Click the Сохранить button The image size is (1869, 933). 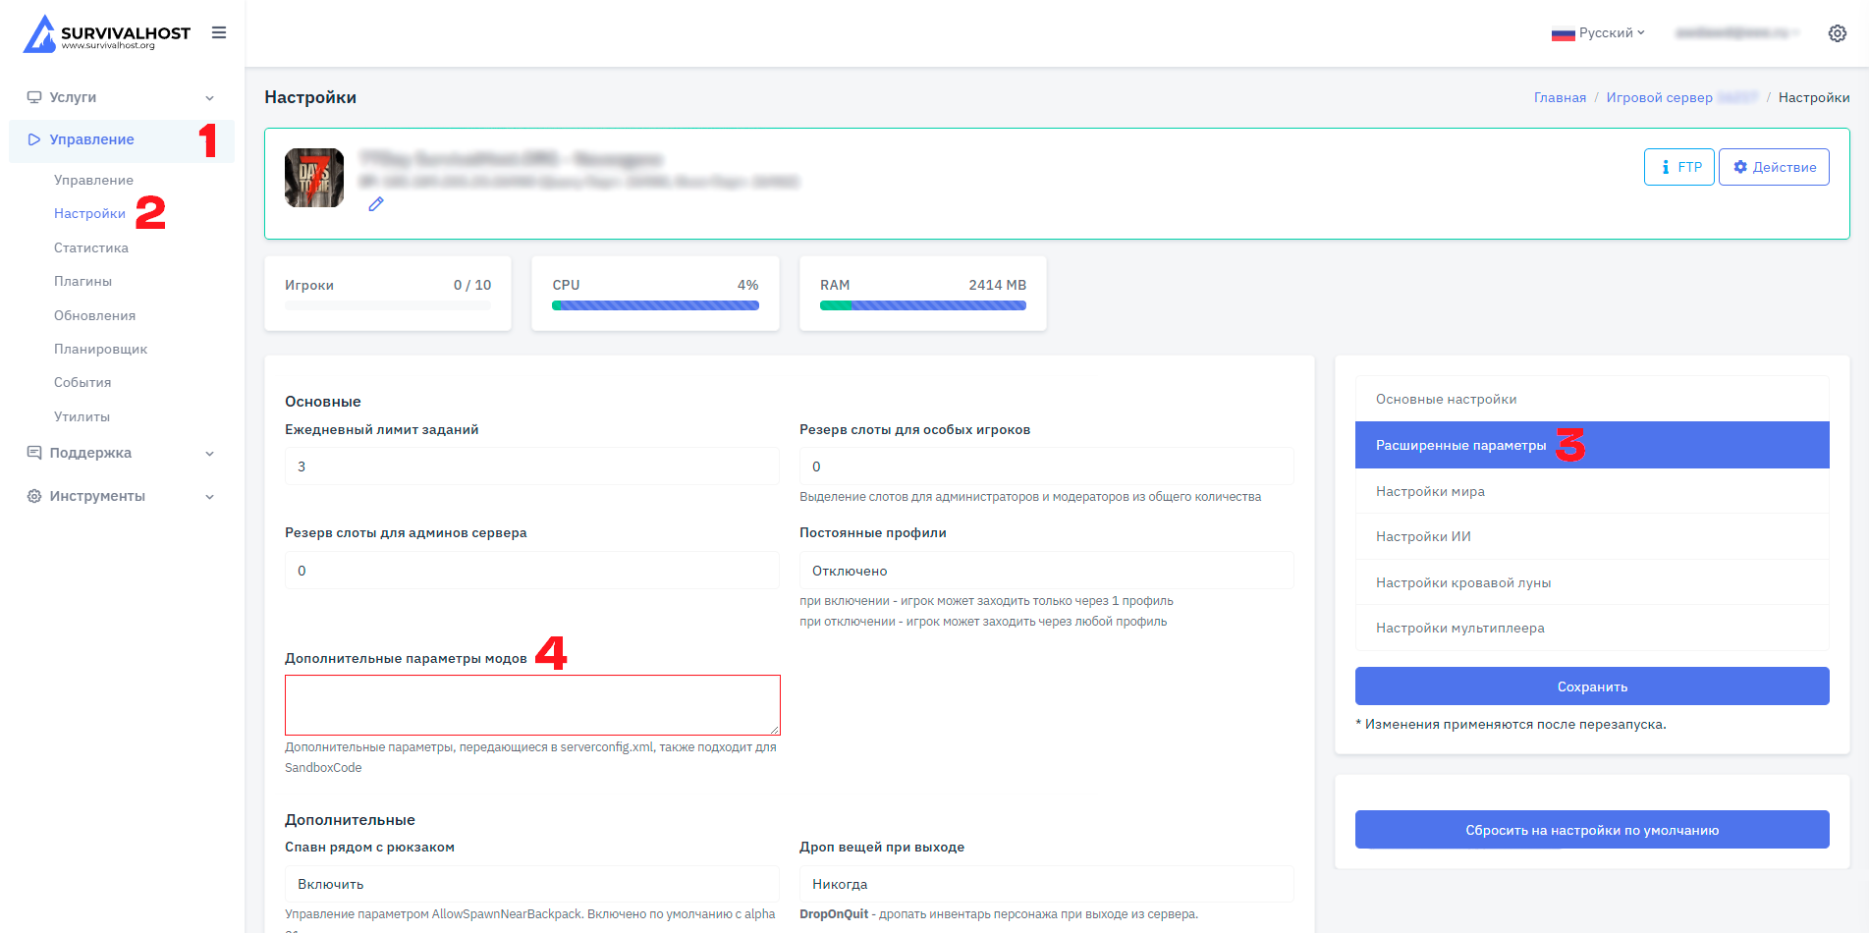[1592, 686]
